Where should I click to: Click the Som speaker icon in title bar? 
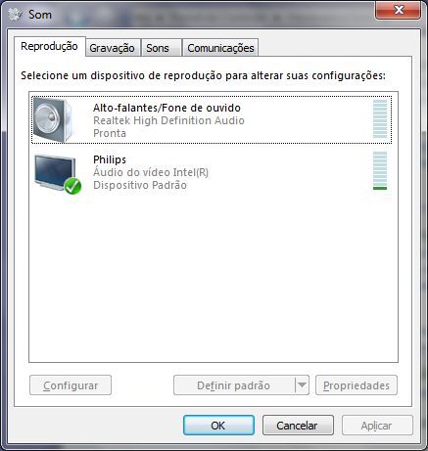[x=15, y=15]
